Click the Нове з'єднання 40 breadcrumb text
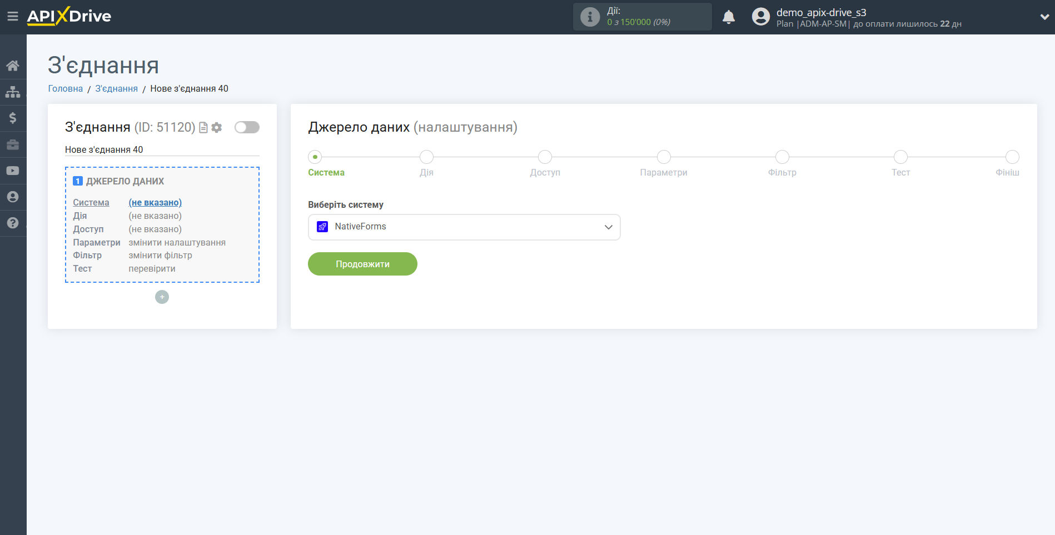This screenshot has height=535, width=1055. click(x=189, y=89)
